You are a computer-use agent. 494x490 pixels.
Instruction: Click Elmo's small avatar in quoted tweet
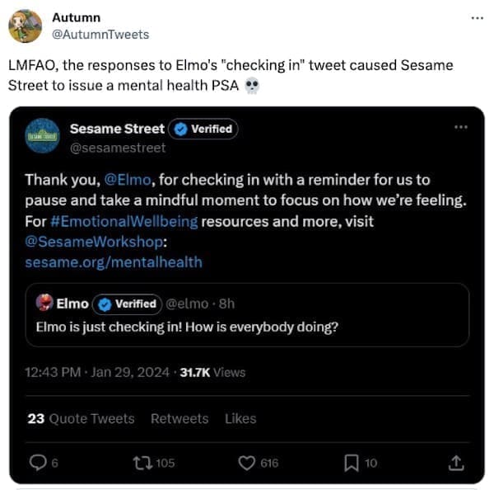[45, 304]
